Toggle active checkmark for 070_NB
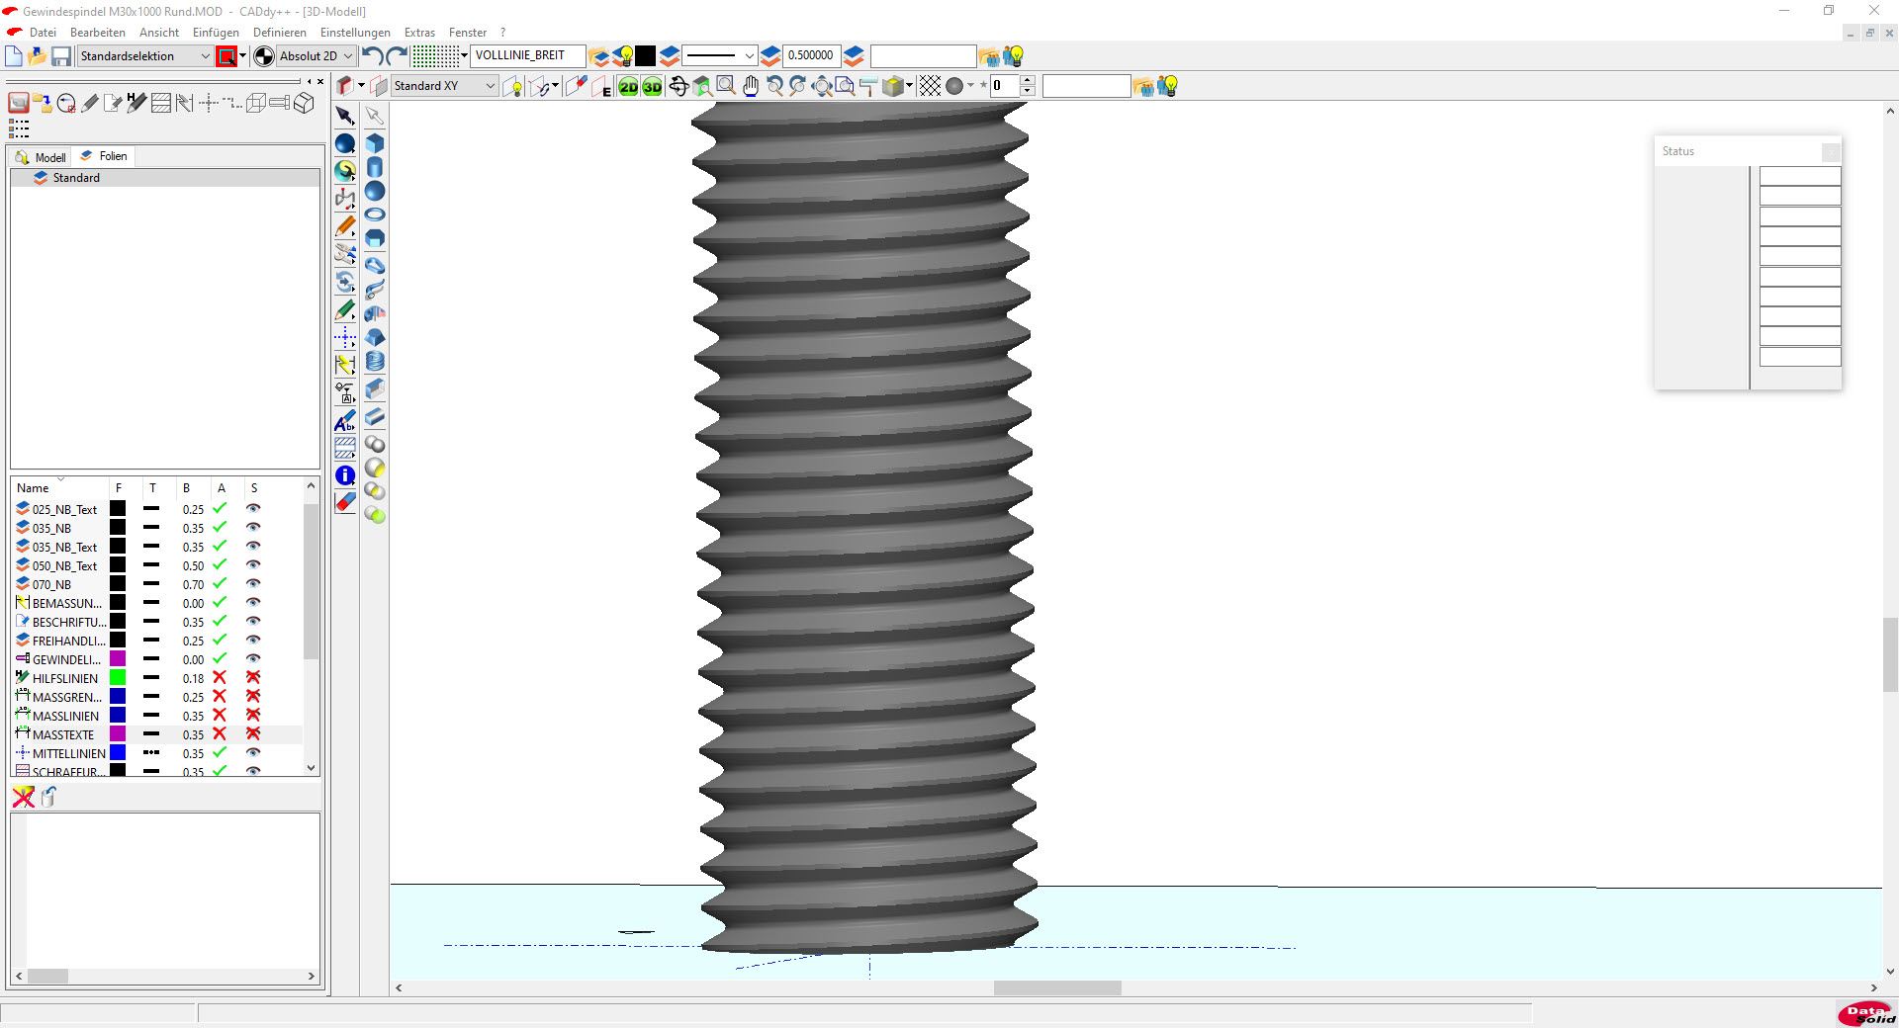The height and width of the screenshot is (1028, 1899). [220, 583]
